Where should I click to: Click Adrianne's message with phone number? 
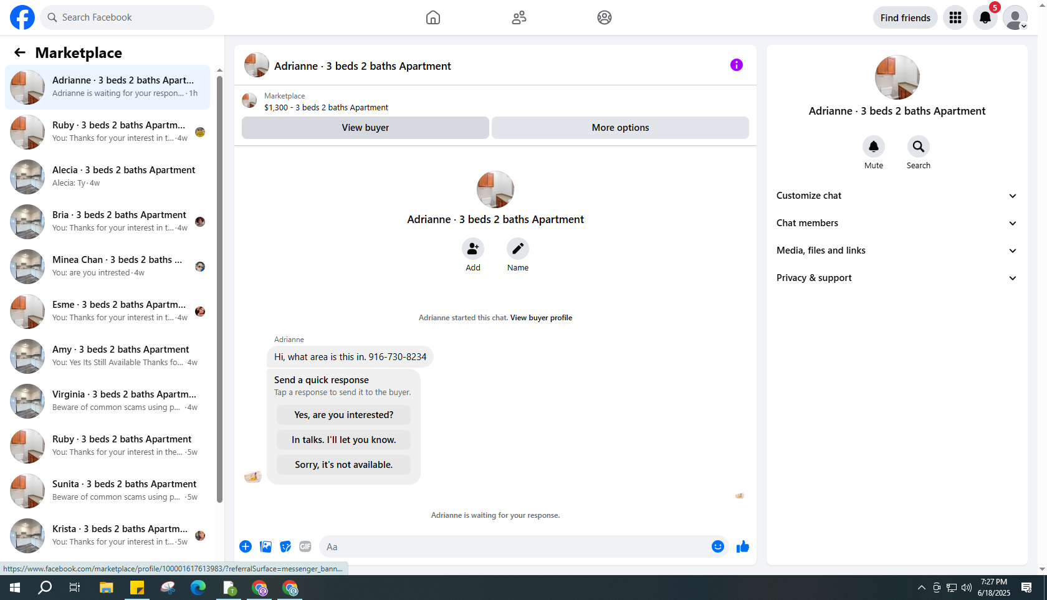pos(350,357)
